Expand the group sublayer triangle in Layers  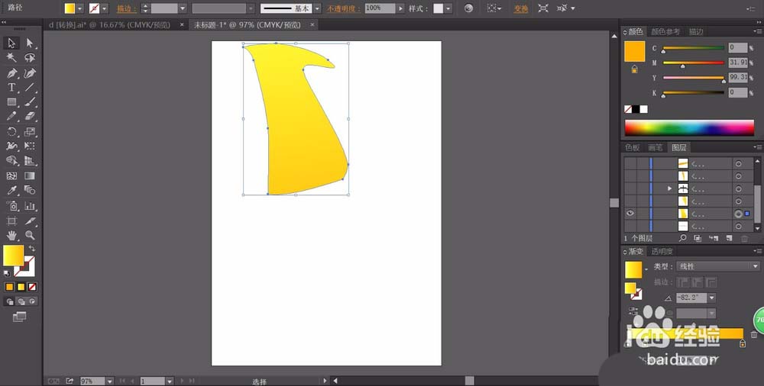[669, 188]
